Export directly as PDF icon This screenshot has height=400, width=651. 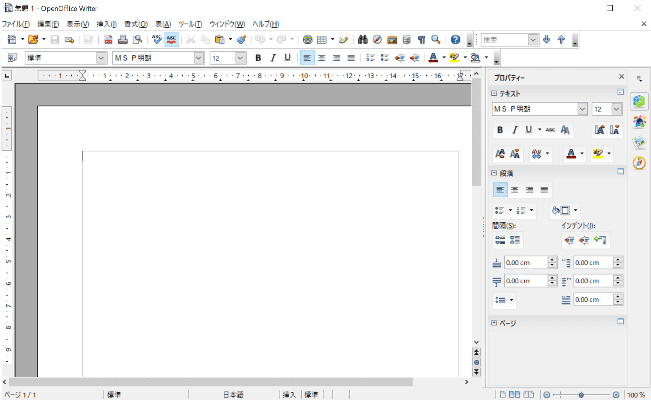(x=108, y=39)
